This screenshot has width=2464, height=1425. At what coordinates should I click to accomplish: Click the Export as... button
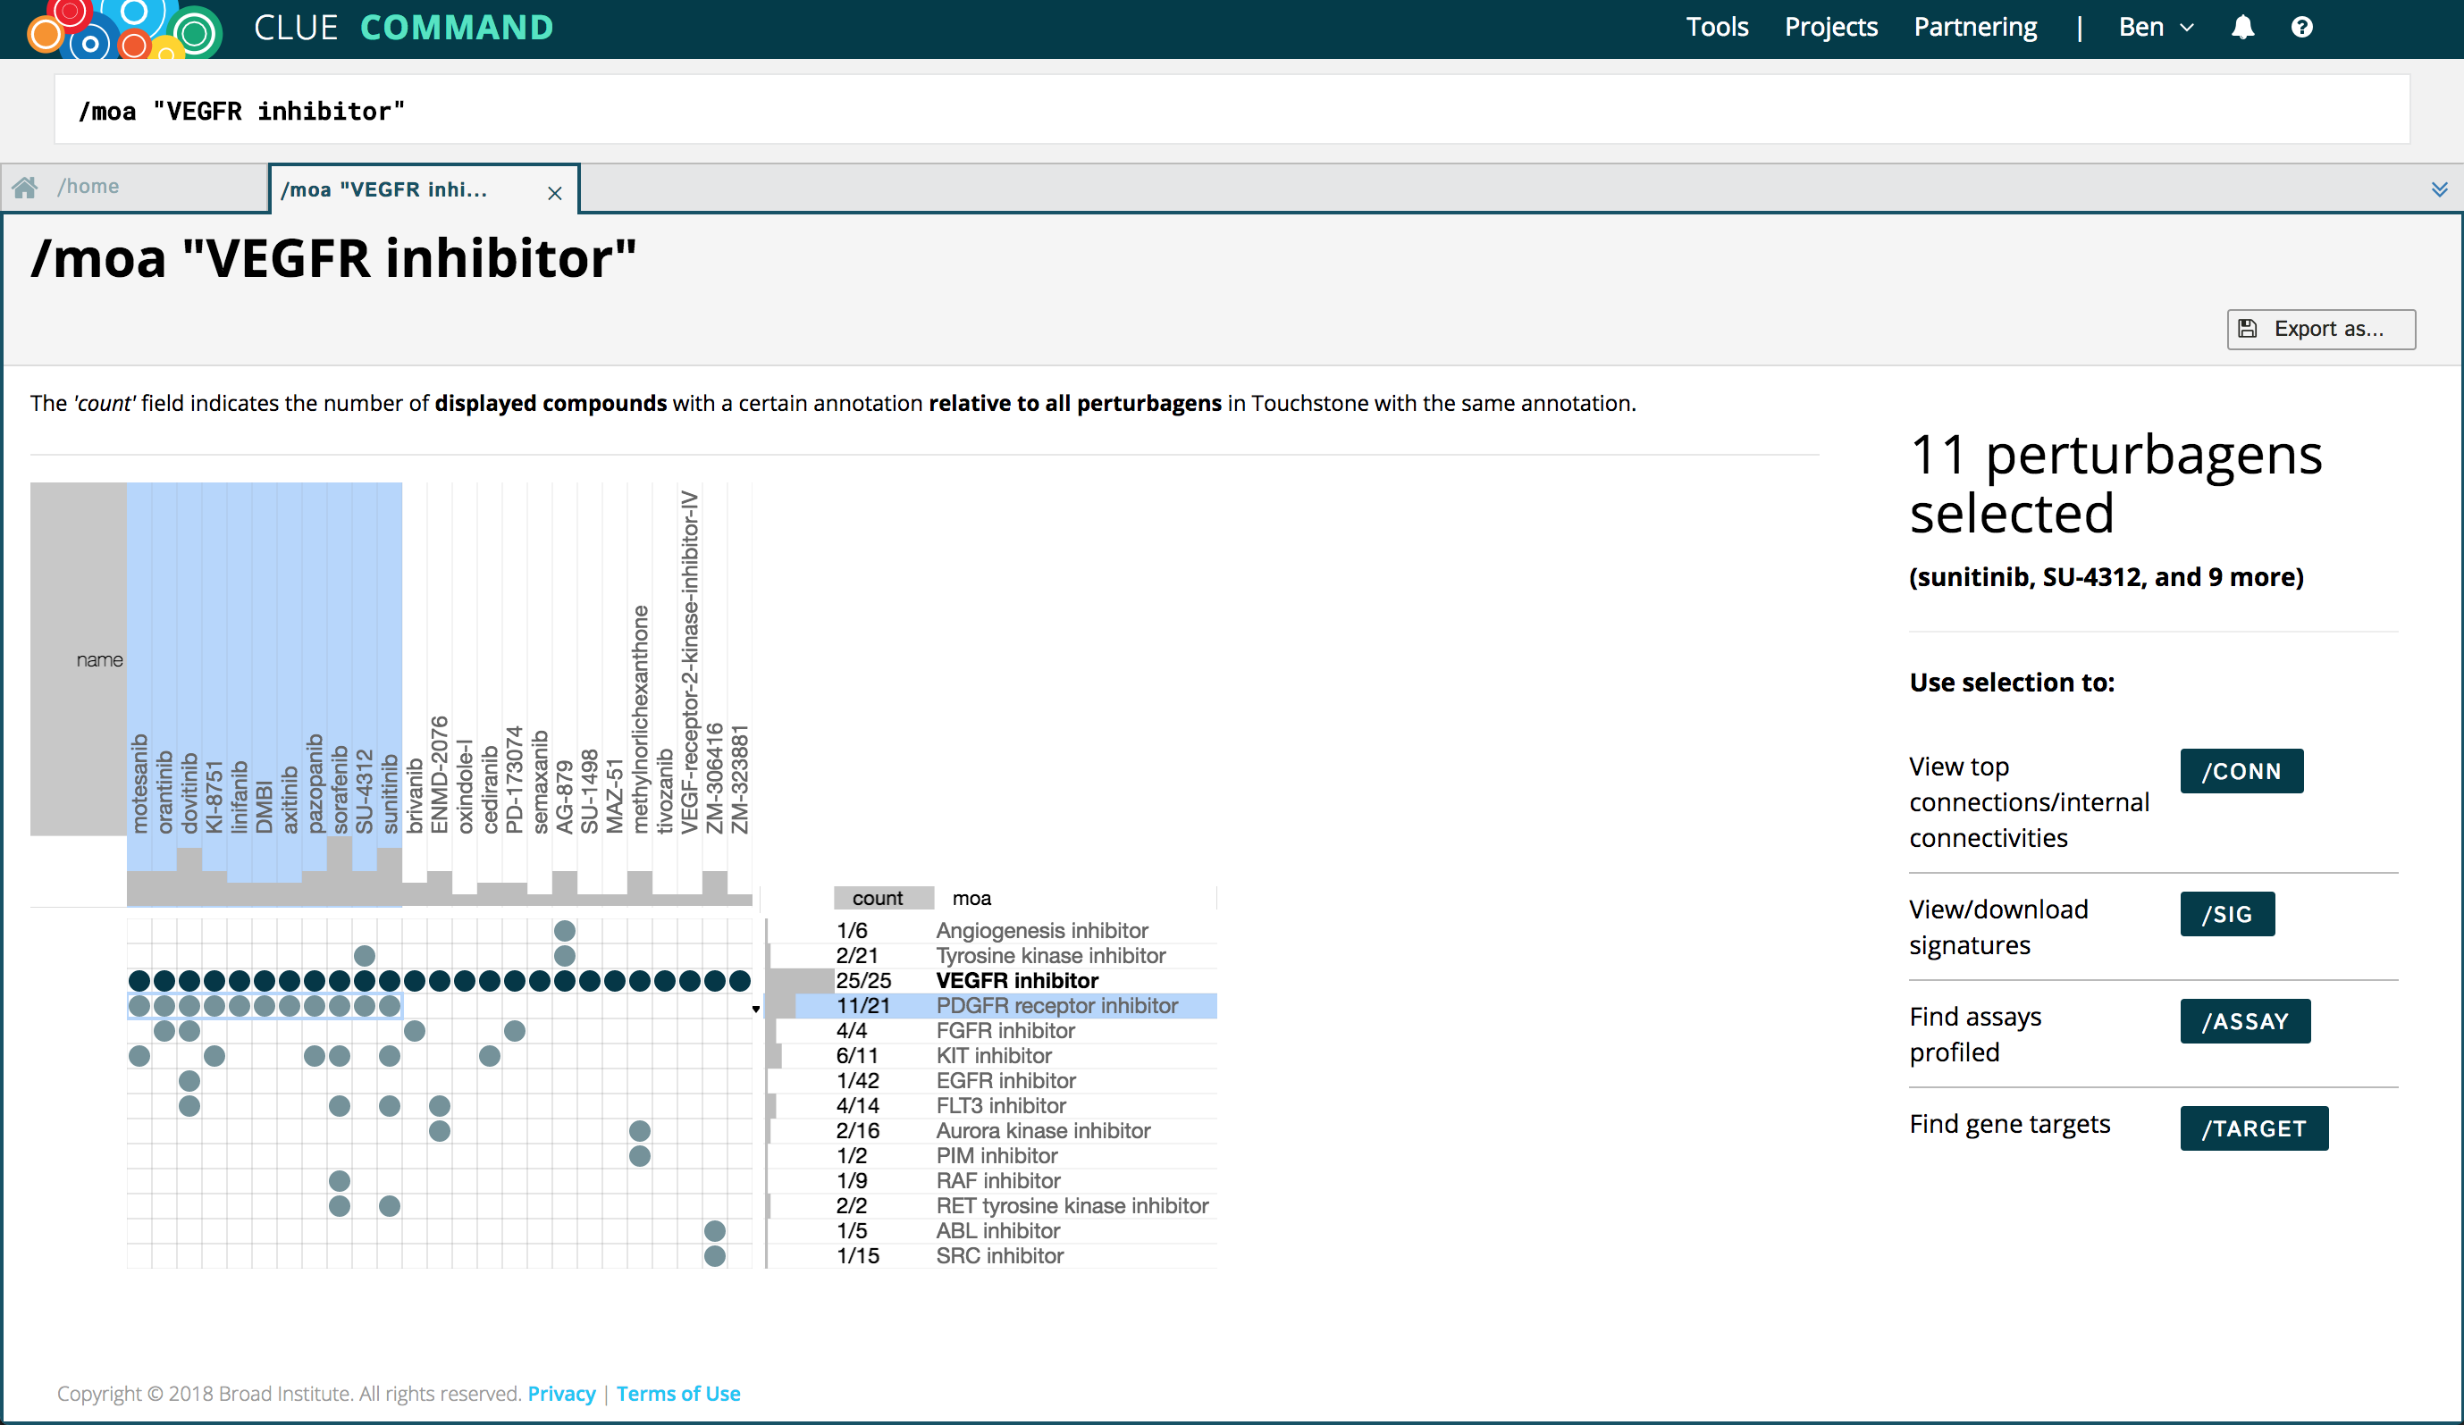pyautogui.click(x=2320, y=330)
